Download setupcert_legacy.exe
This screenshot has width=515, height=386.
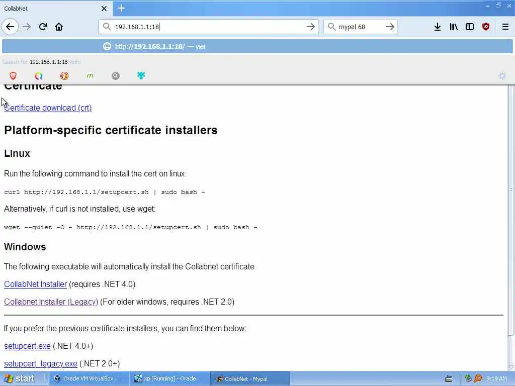coord(41,364)
